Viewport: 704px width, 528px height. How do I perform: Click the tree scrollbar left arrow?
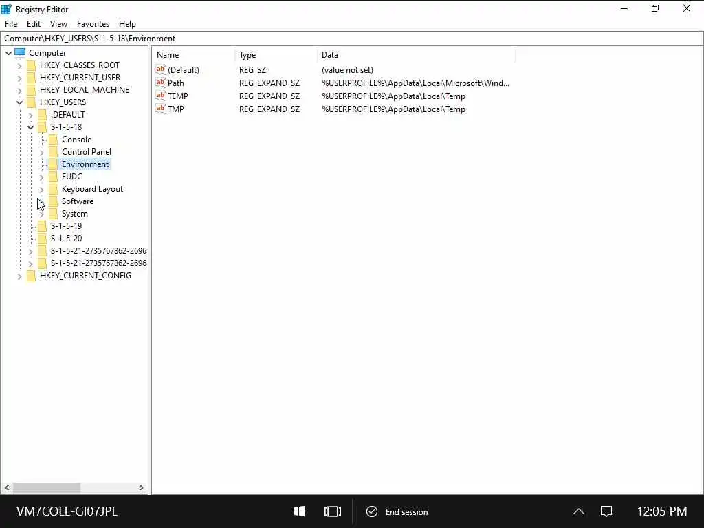coord(7,487)
